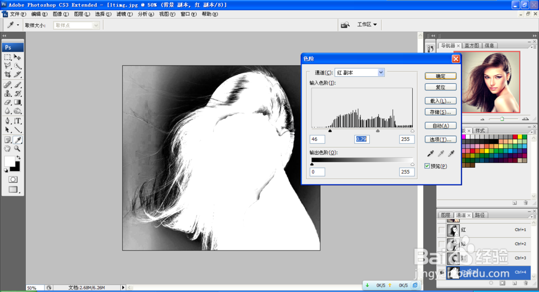Click the 载入 load button
This screenshot has width=539, height=292.
(441, 101)
